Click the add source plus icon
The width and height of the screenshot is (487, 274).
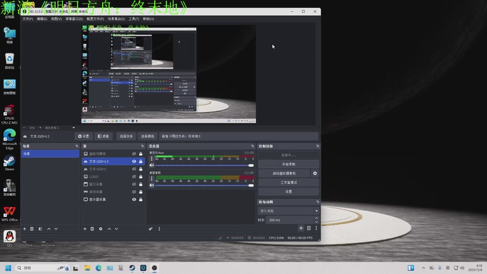85,228
